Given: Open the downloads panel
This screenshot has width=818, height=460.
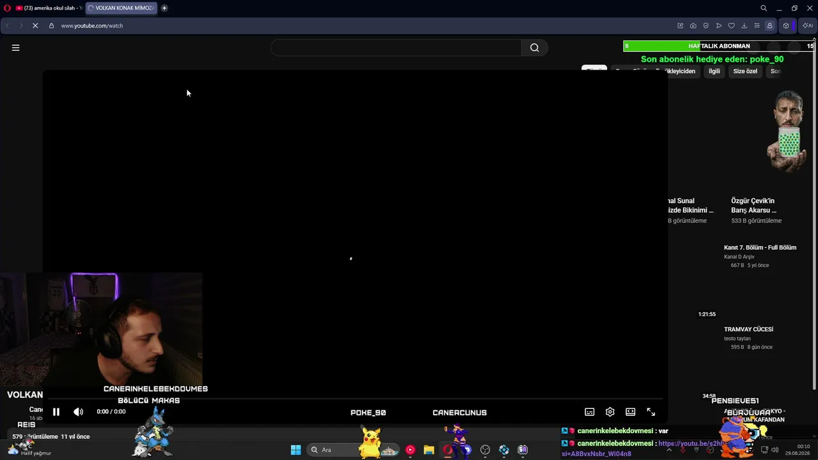Looking at the screenshot, I should point(745,26).
